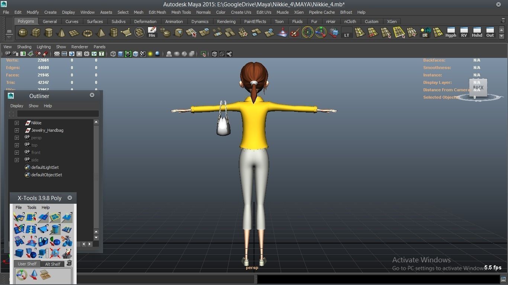Screen dimensions: 508x285
Task: Select the paint brush shelf tool
Action: tap(295, 33)
